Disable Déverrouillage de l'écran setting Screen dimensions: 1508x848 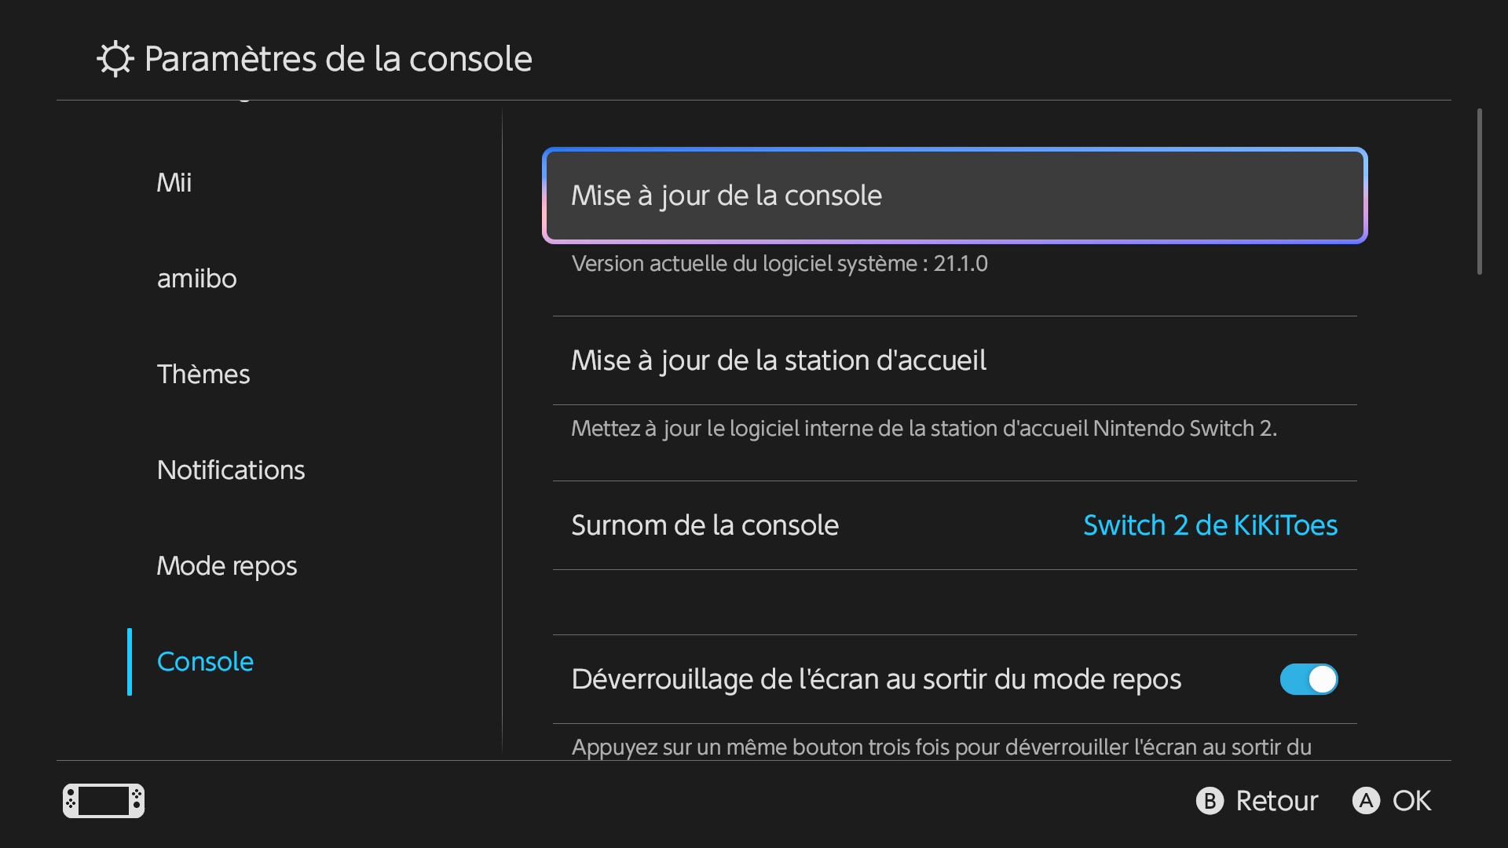coord(1308,679)
